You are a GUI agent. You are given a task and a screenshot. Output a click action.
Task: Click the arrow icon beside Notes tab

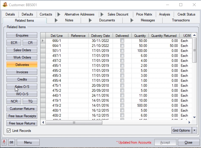(57, 20)
